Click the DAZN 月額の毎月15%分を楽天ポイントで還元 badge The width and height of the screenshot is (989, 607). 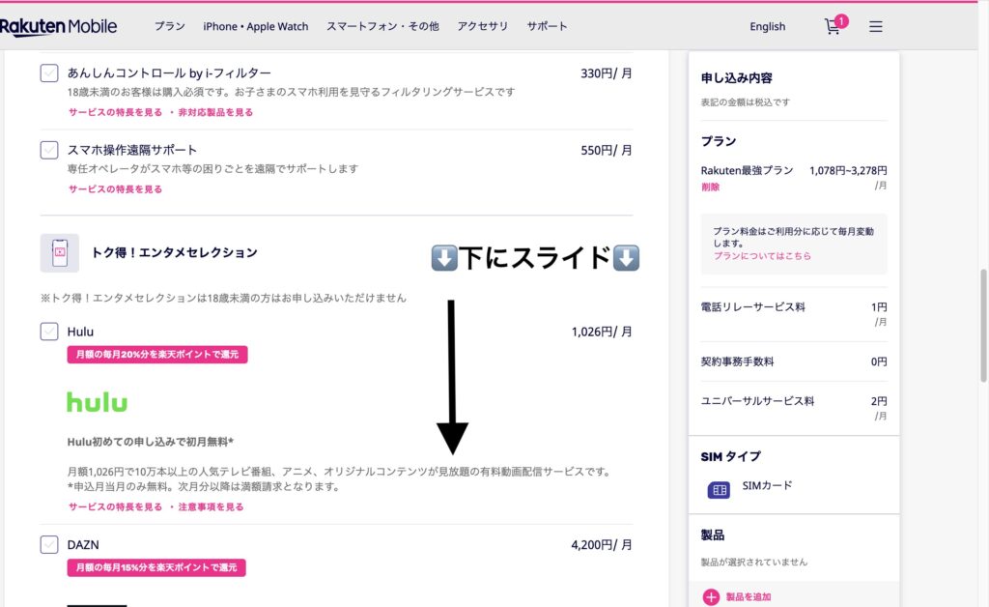coord(156,568)
